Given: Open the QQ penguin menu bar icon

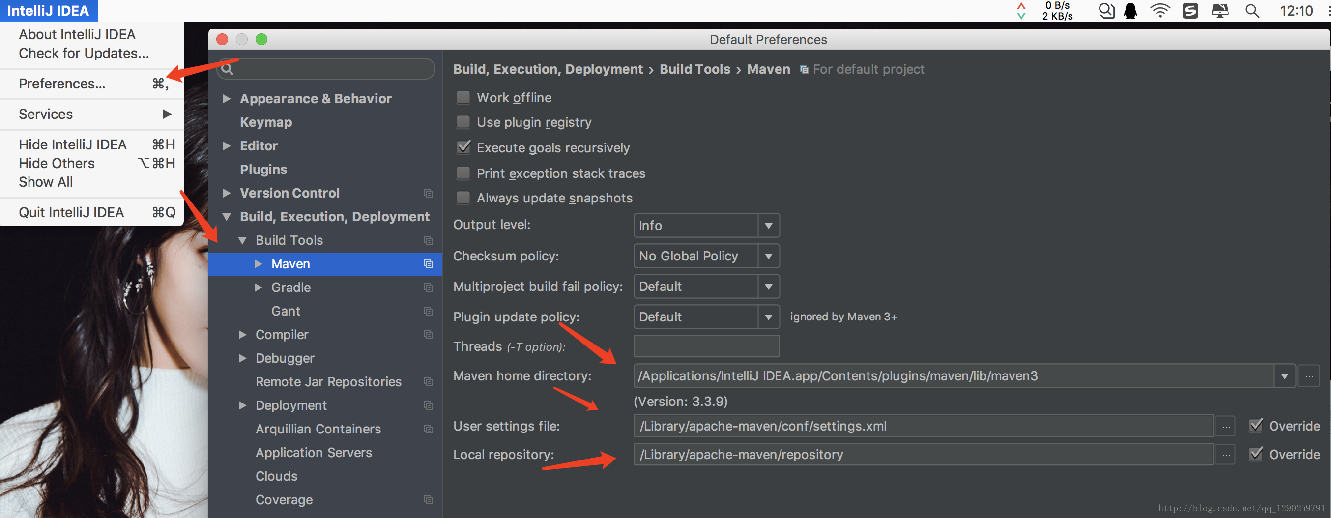Looking at the screenshot, I should [1130, 11].
